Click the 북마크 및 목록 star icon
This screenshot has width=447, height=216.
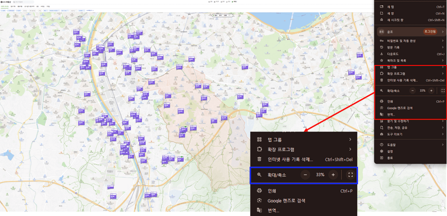[382, 60]
